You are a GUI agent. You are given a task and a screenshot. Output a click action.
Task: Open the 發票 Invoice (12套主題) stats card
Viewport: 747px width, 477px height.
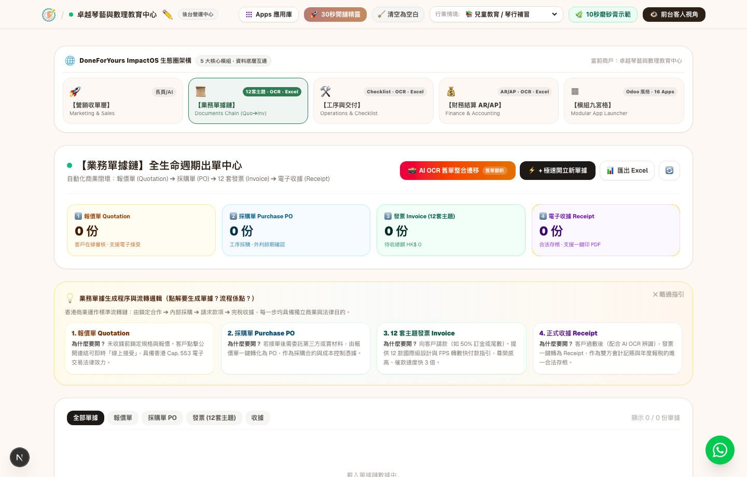point(451,230)
